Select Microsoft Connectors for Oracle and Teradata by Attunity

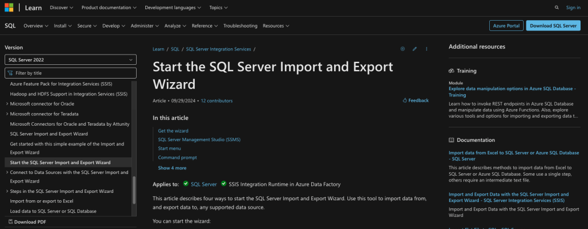click(x=69, y=123)
